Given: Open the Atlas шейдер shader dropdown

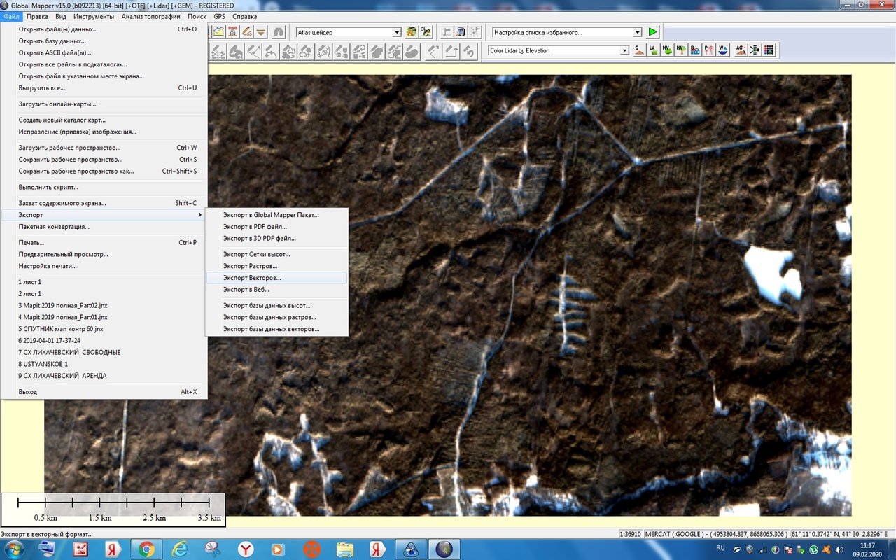Looking at the screenshot, I should coord(397,32).
